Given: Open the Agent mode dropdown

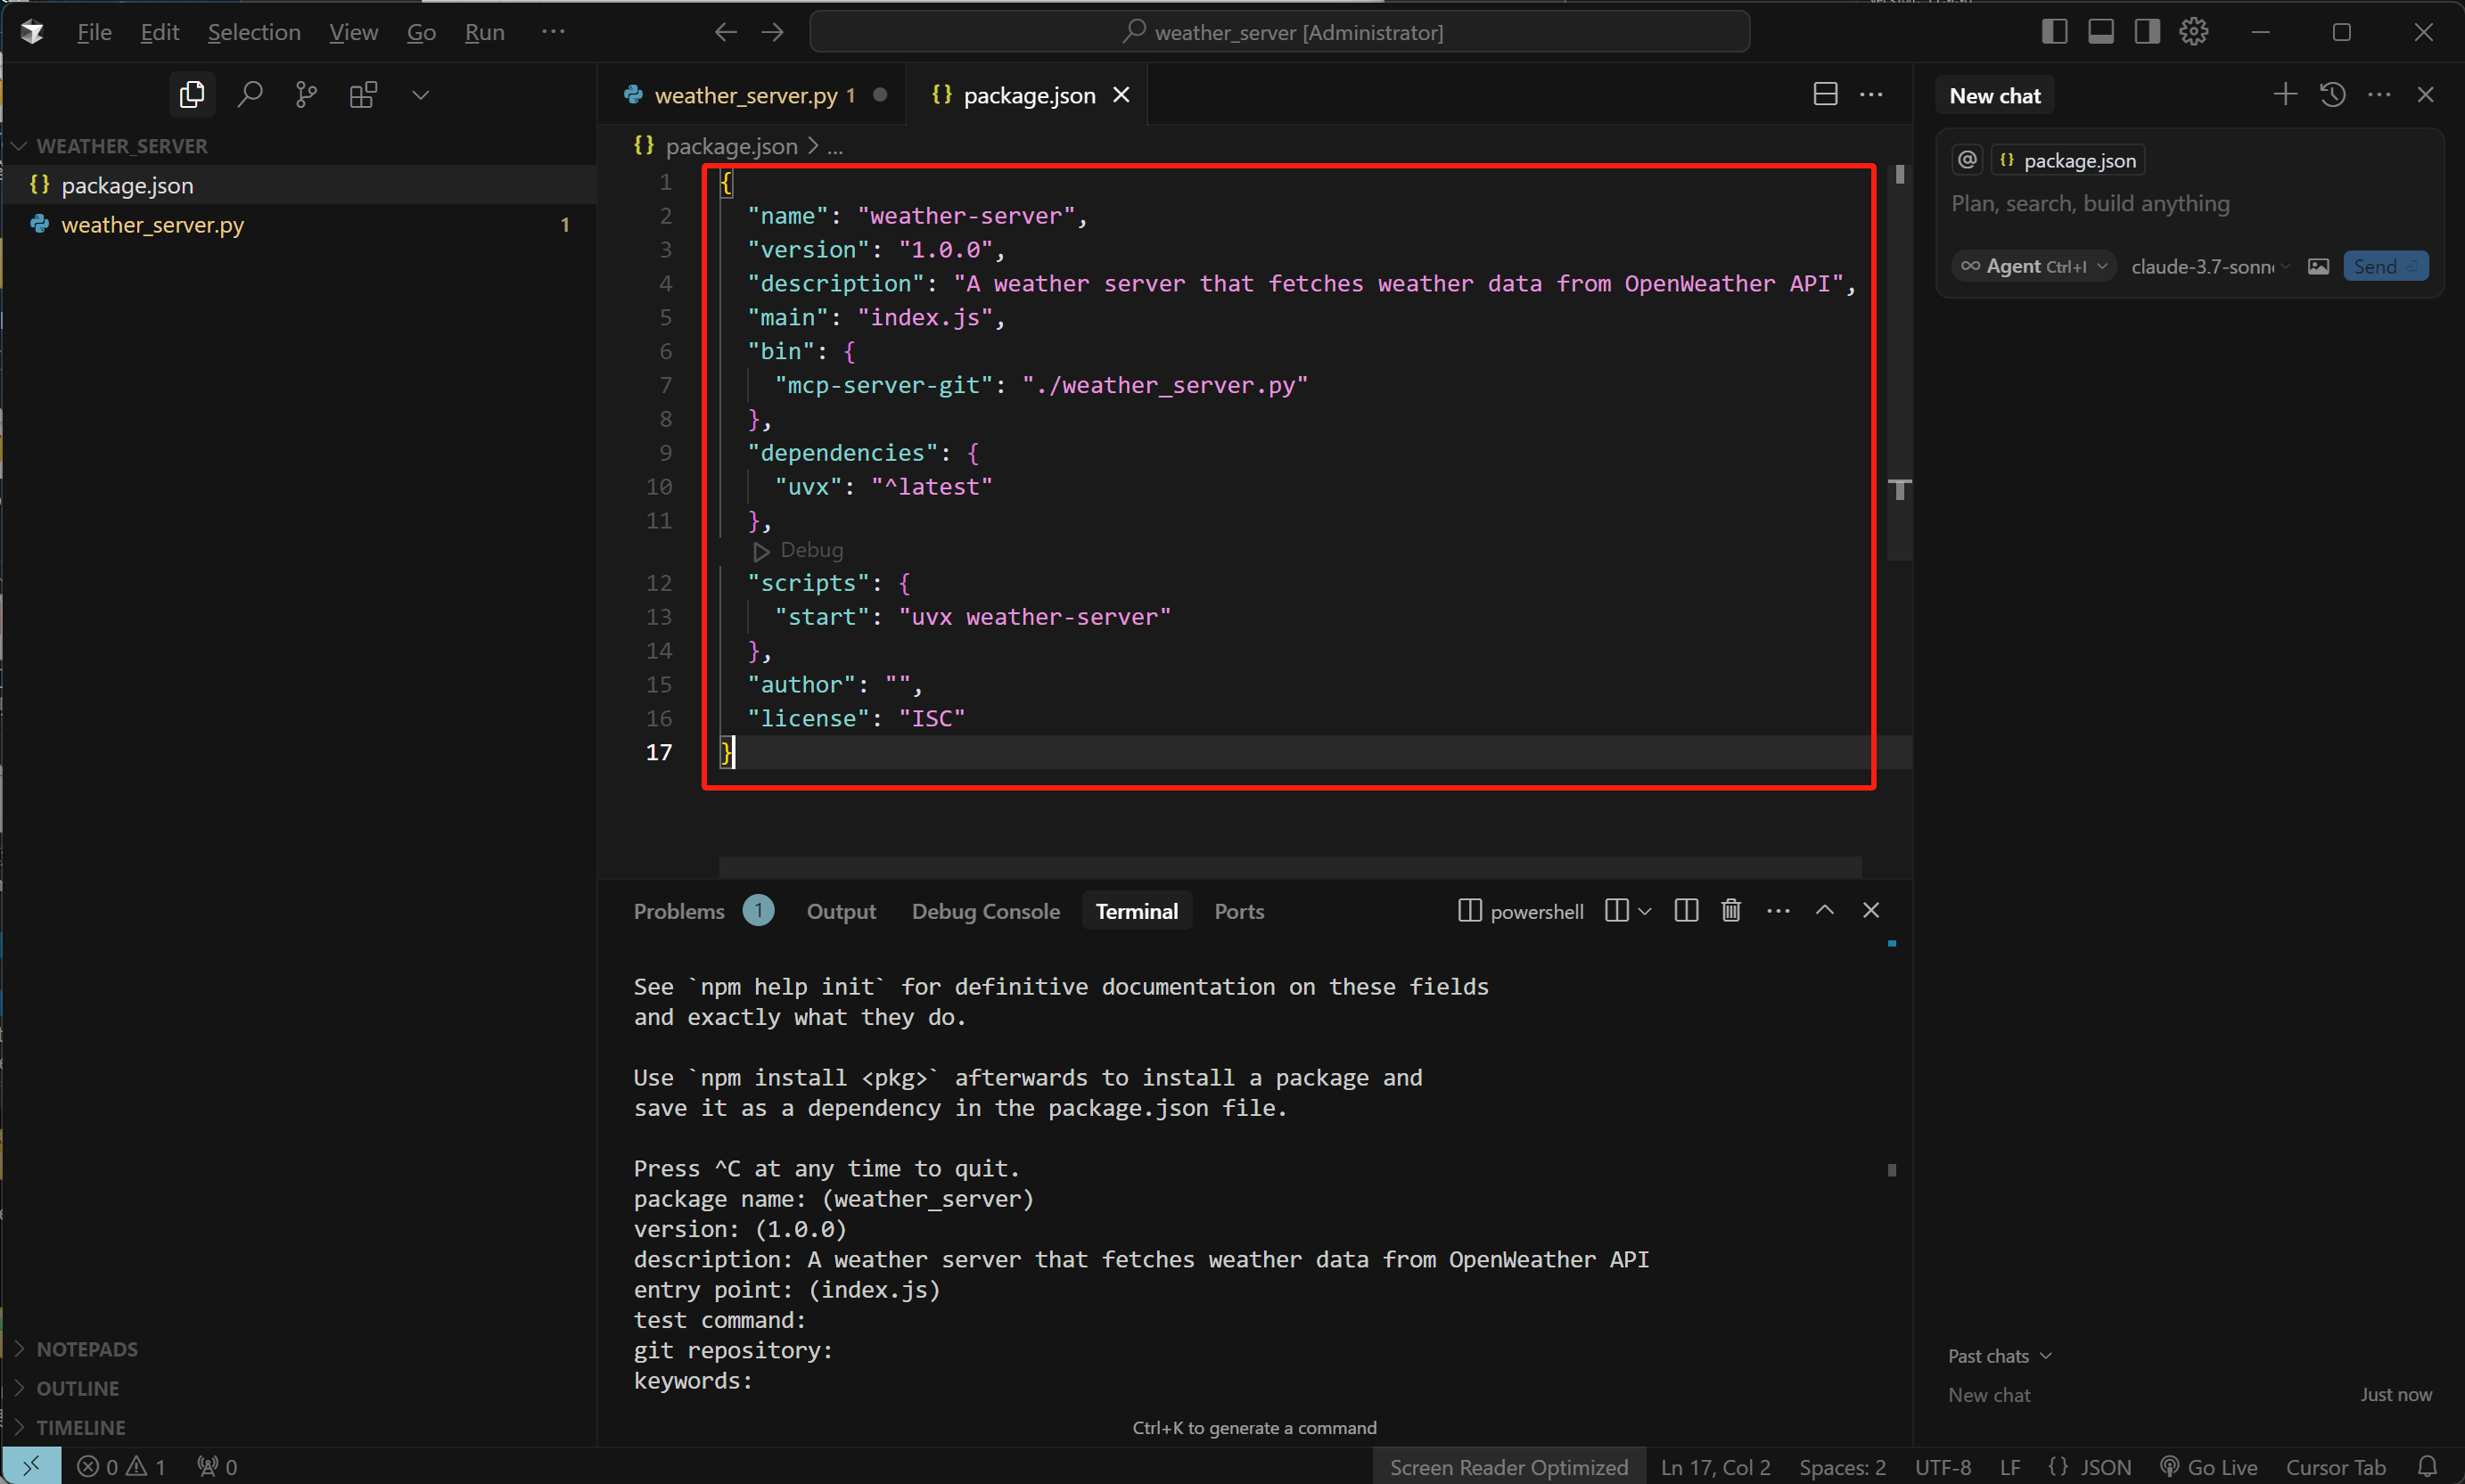Looking at the screenshot, I should pyautogui.click(x=2033, y=266).
